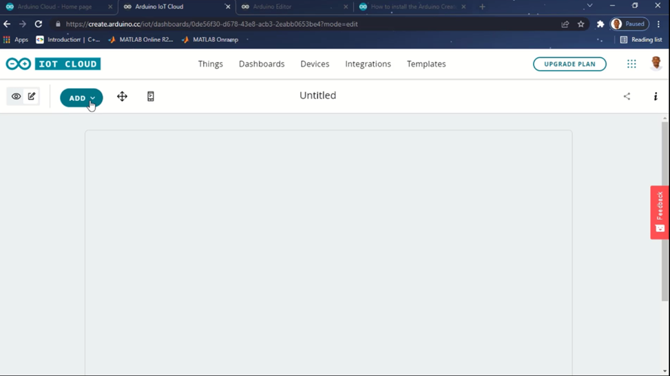Bookmark this page with star icon
Image resolution: width=670 pixels, height=376 pixels.
click(580, 24)
